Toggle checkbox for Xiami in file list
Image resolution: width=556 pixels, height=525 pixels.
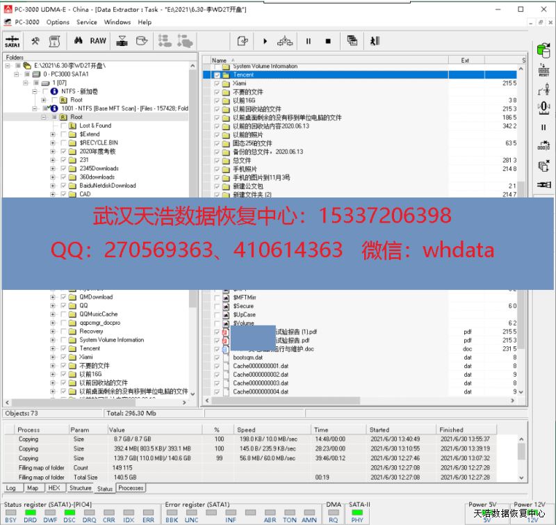click(x=218, y=83)
